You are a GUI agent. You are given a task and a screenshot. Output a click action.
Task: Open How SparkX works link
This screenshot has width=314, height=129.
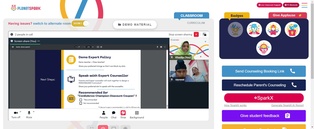pyautogui.click(x=235, y=105)
